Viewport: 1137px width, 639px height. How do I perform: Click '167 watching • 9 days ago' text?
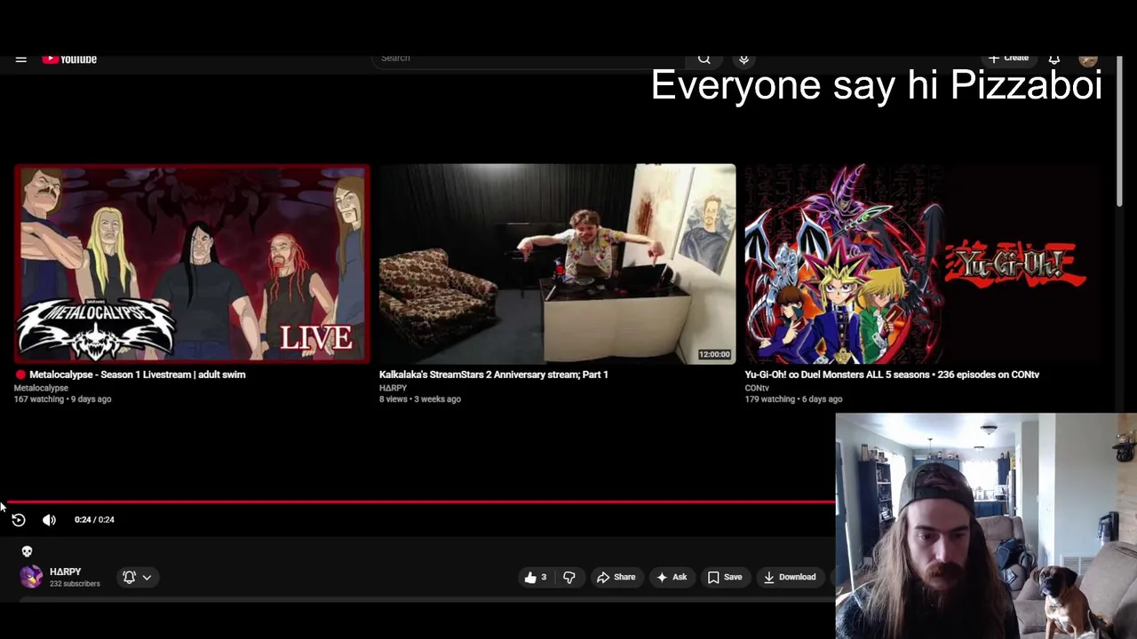click(x=62, y=399)
